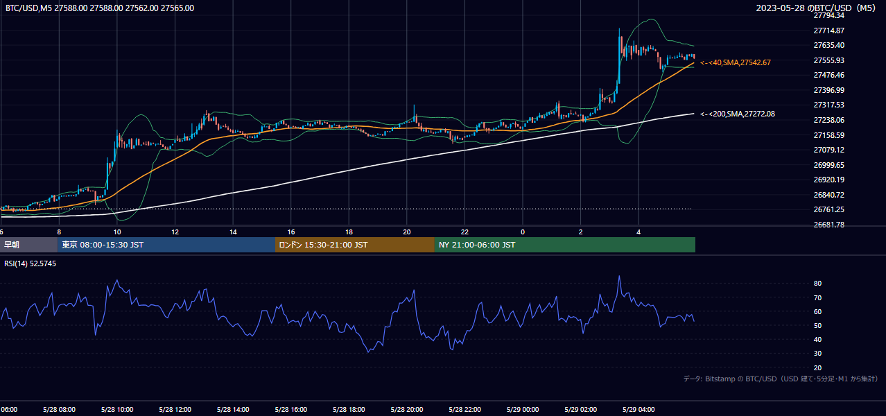Click the Bitstamp data source credit text

pyautogui.click(x=781, y=379)
